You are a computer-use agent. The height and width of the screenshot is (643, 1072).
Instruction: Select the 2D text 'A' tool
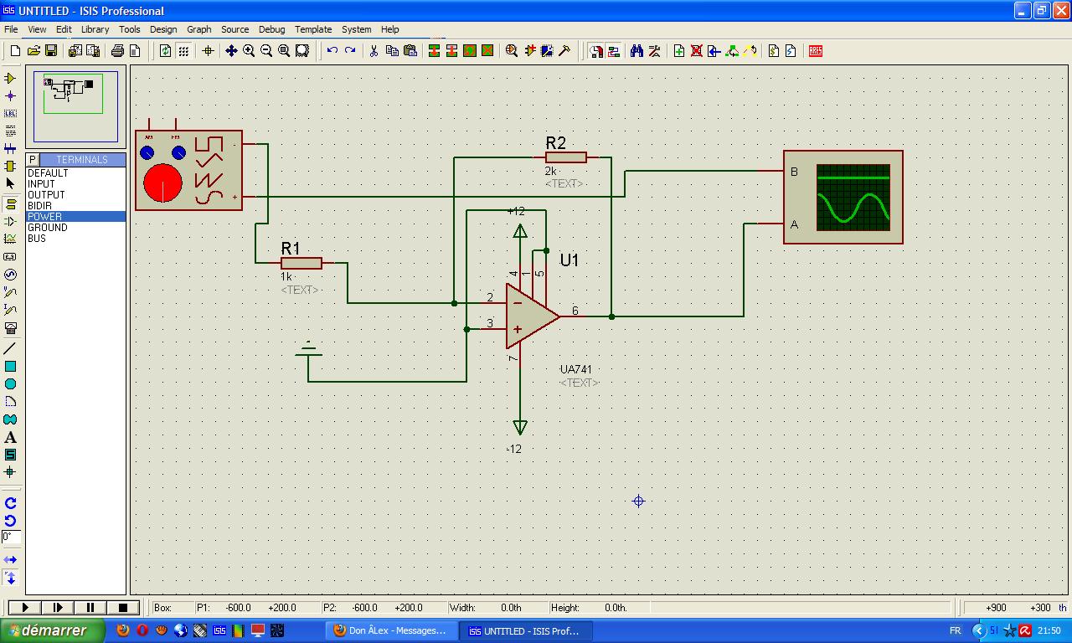[x=10, y=437]
